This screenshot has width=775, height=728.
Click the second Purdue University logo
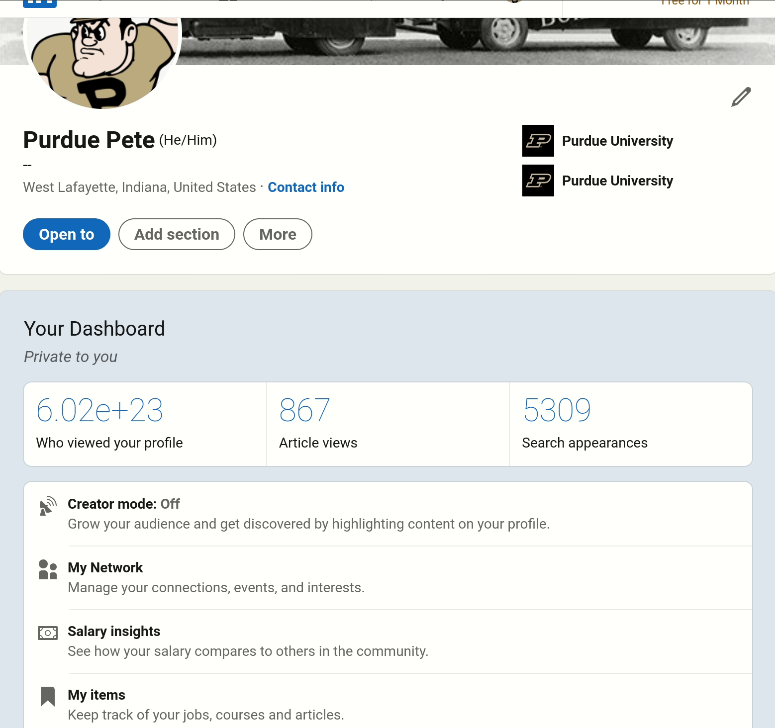(538, 181)
